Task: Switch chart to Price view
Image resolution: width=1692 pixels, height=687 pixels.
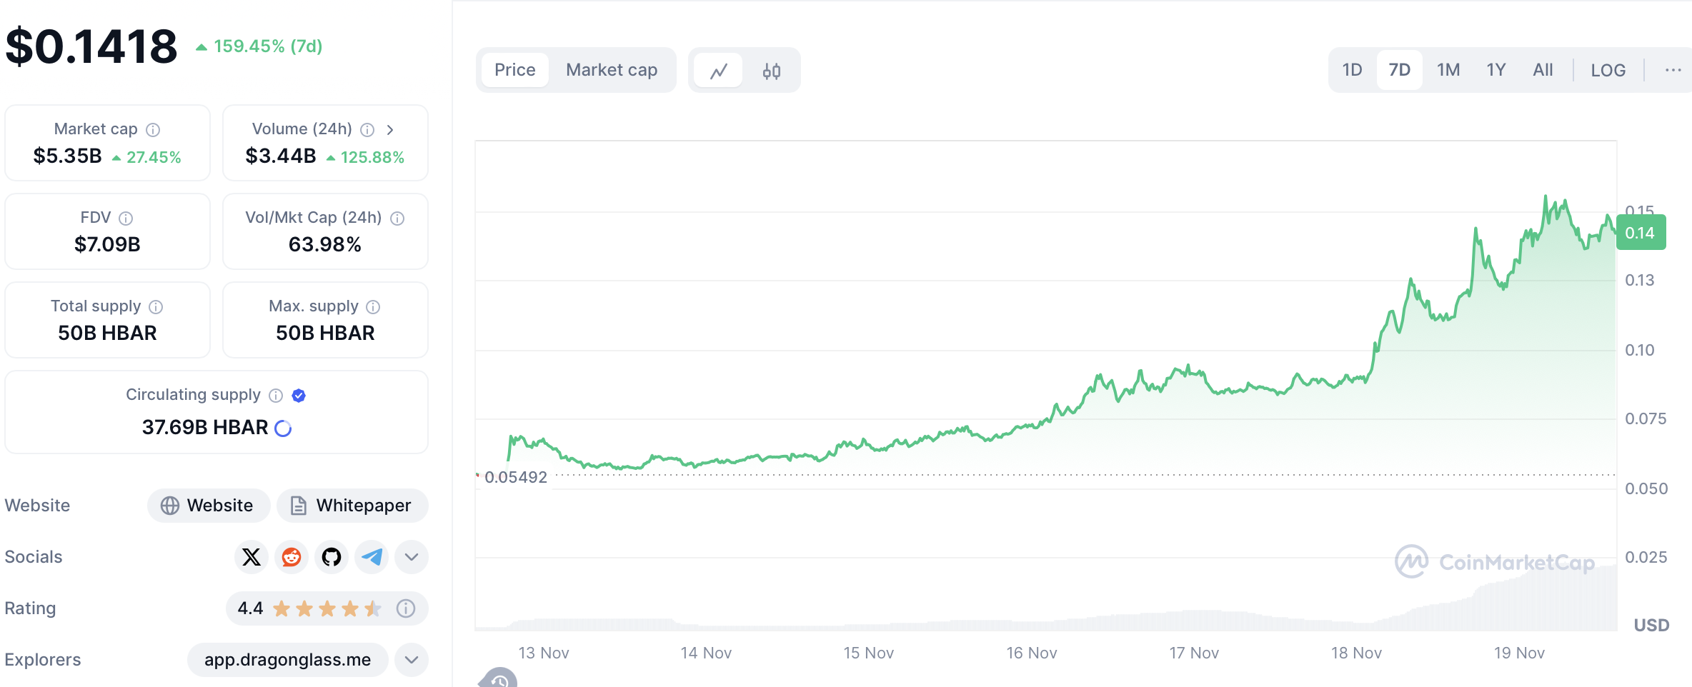Action: [x=514, y=70]
